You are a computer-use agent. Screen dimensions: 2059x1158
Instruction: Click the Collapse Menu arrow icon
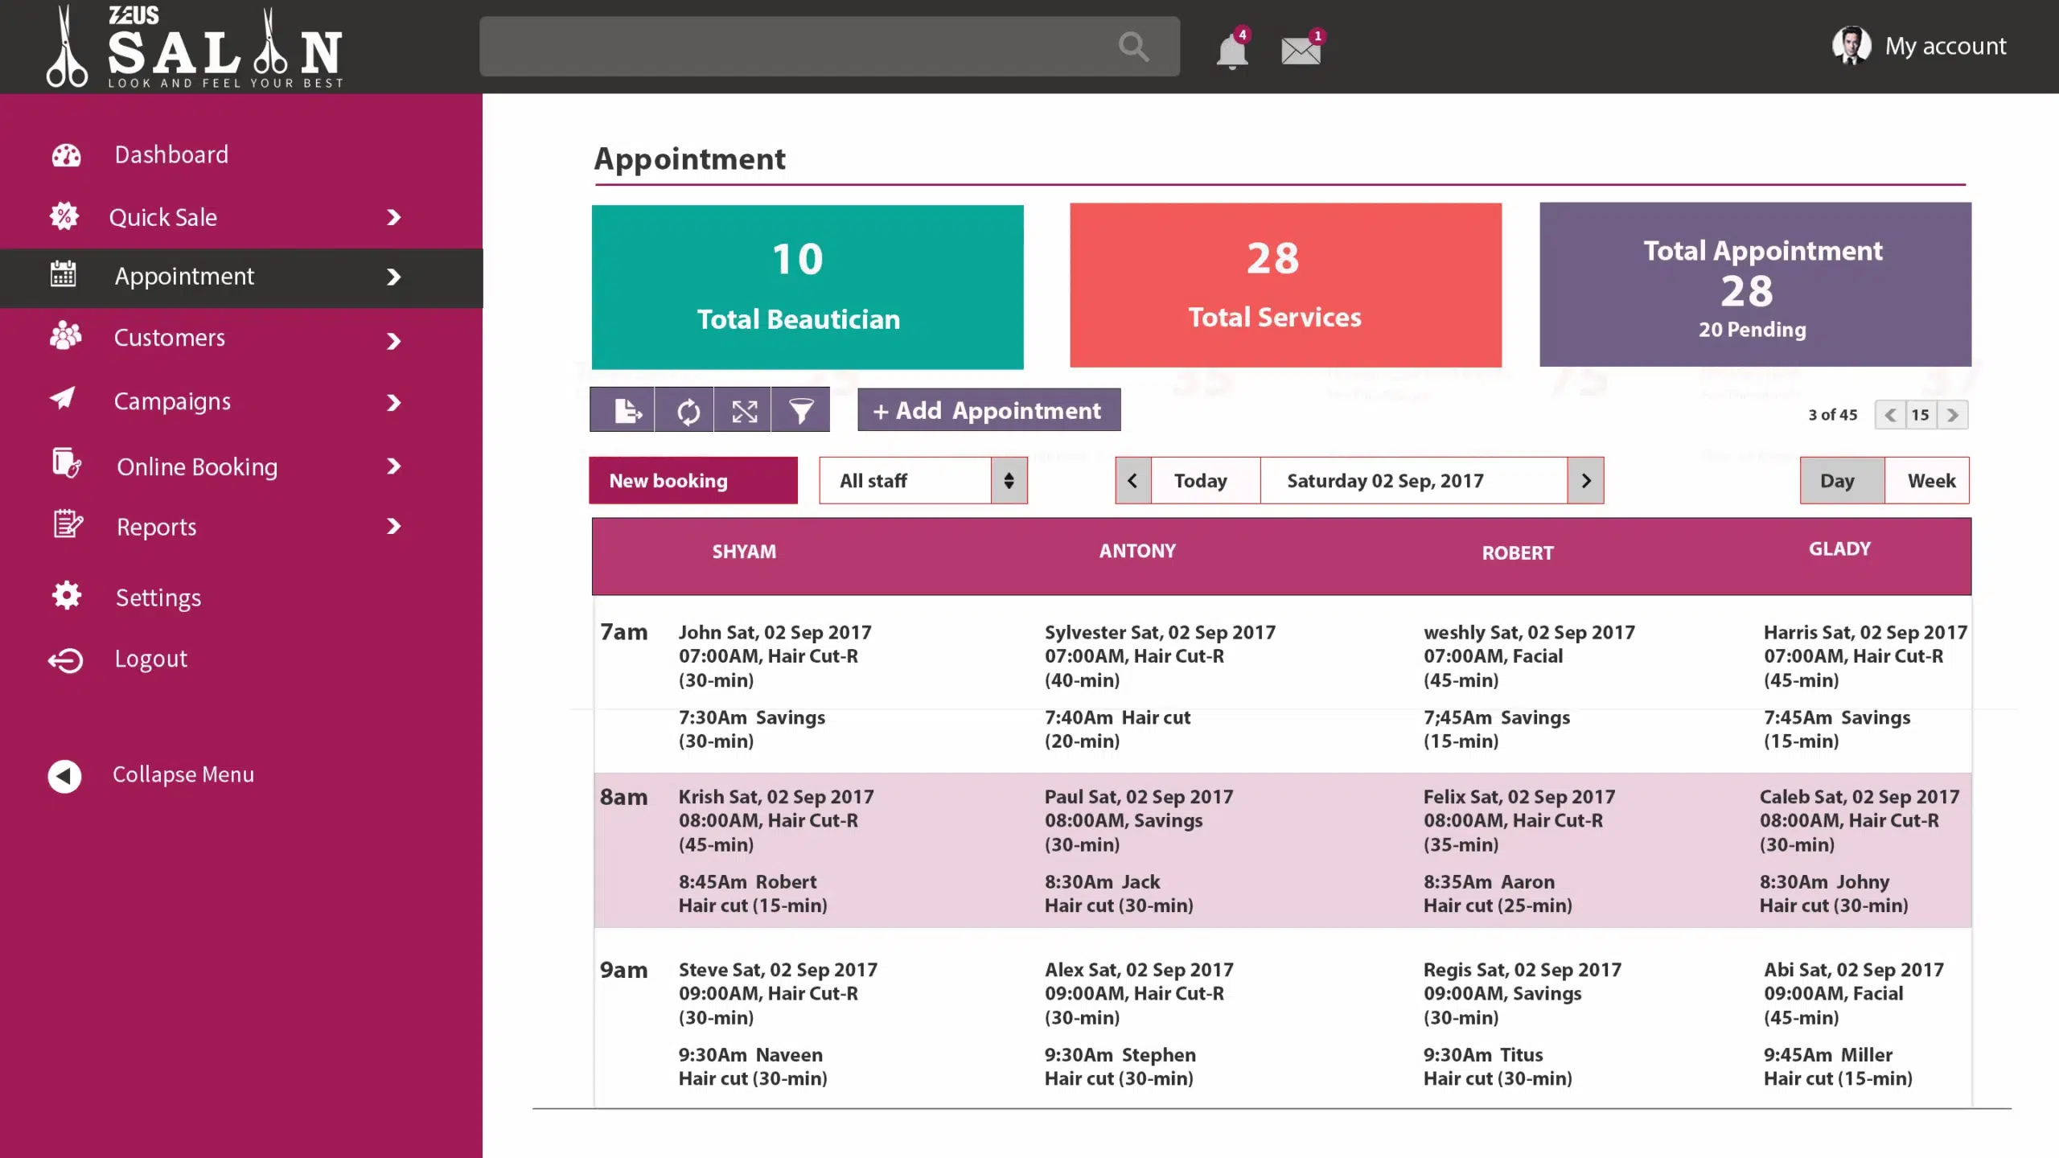pyautogui.click(x=64, y=775)
